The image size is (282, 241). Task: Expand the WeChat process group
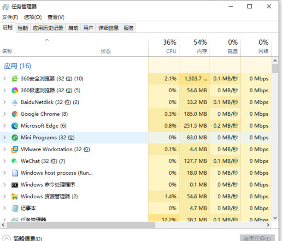tap(5, 161)
